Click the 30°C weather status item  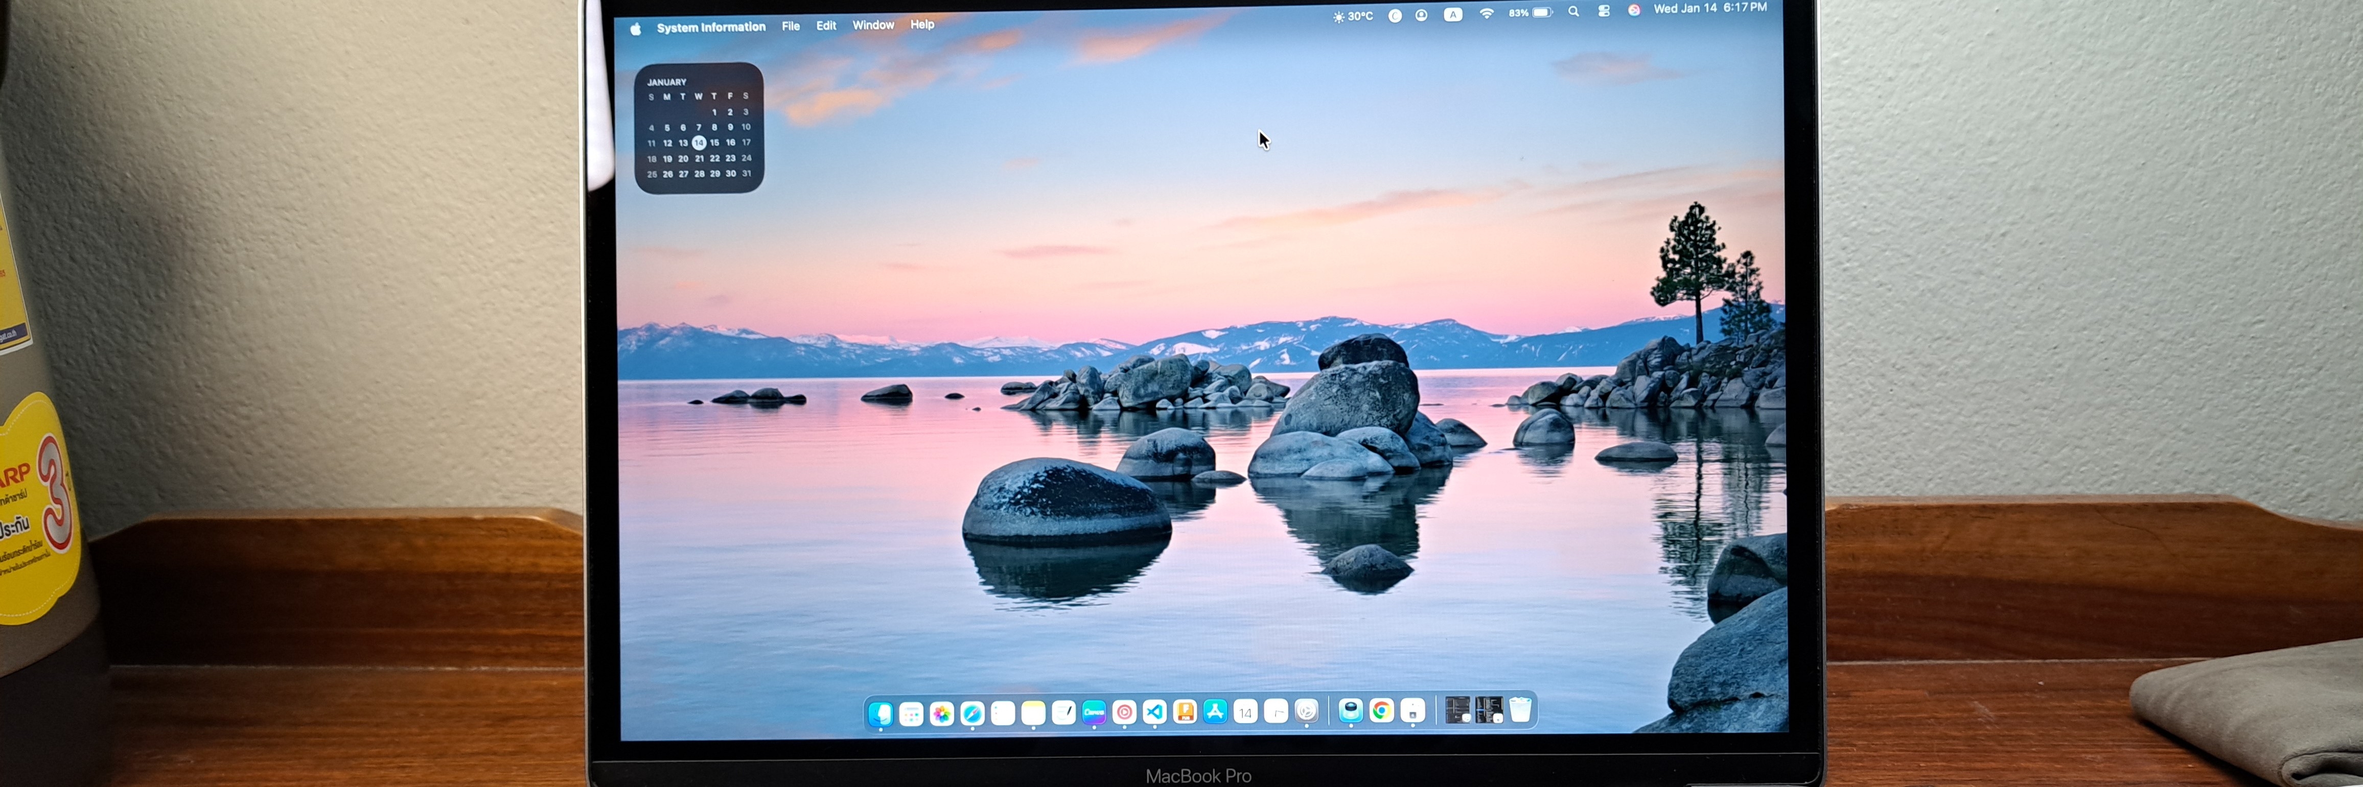click(1353, 16)
